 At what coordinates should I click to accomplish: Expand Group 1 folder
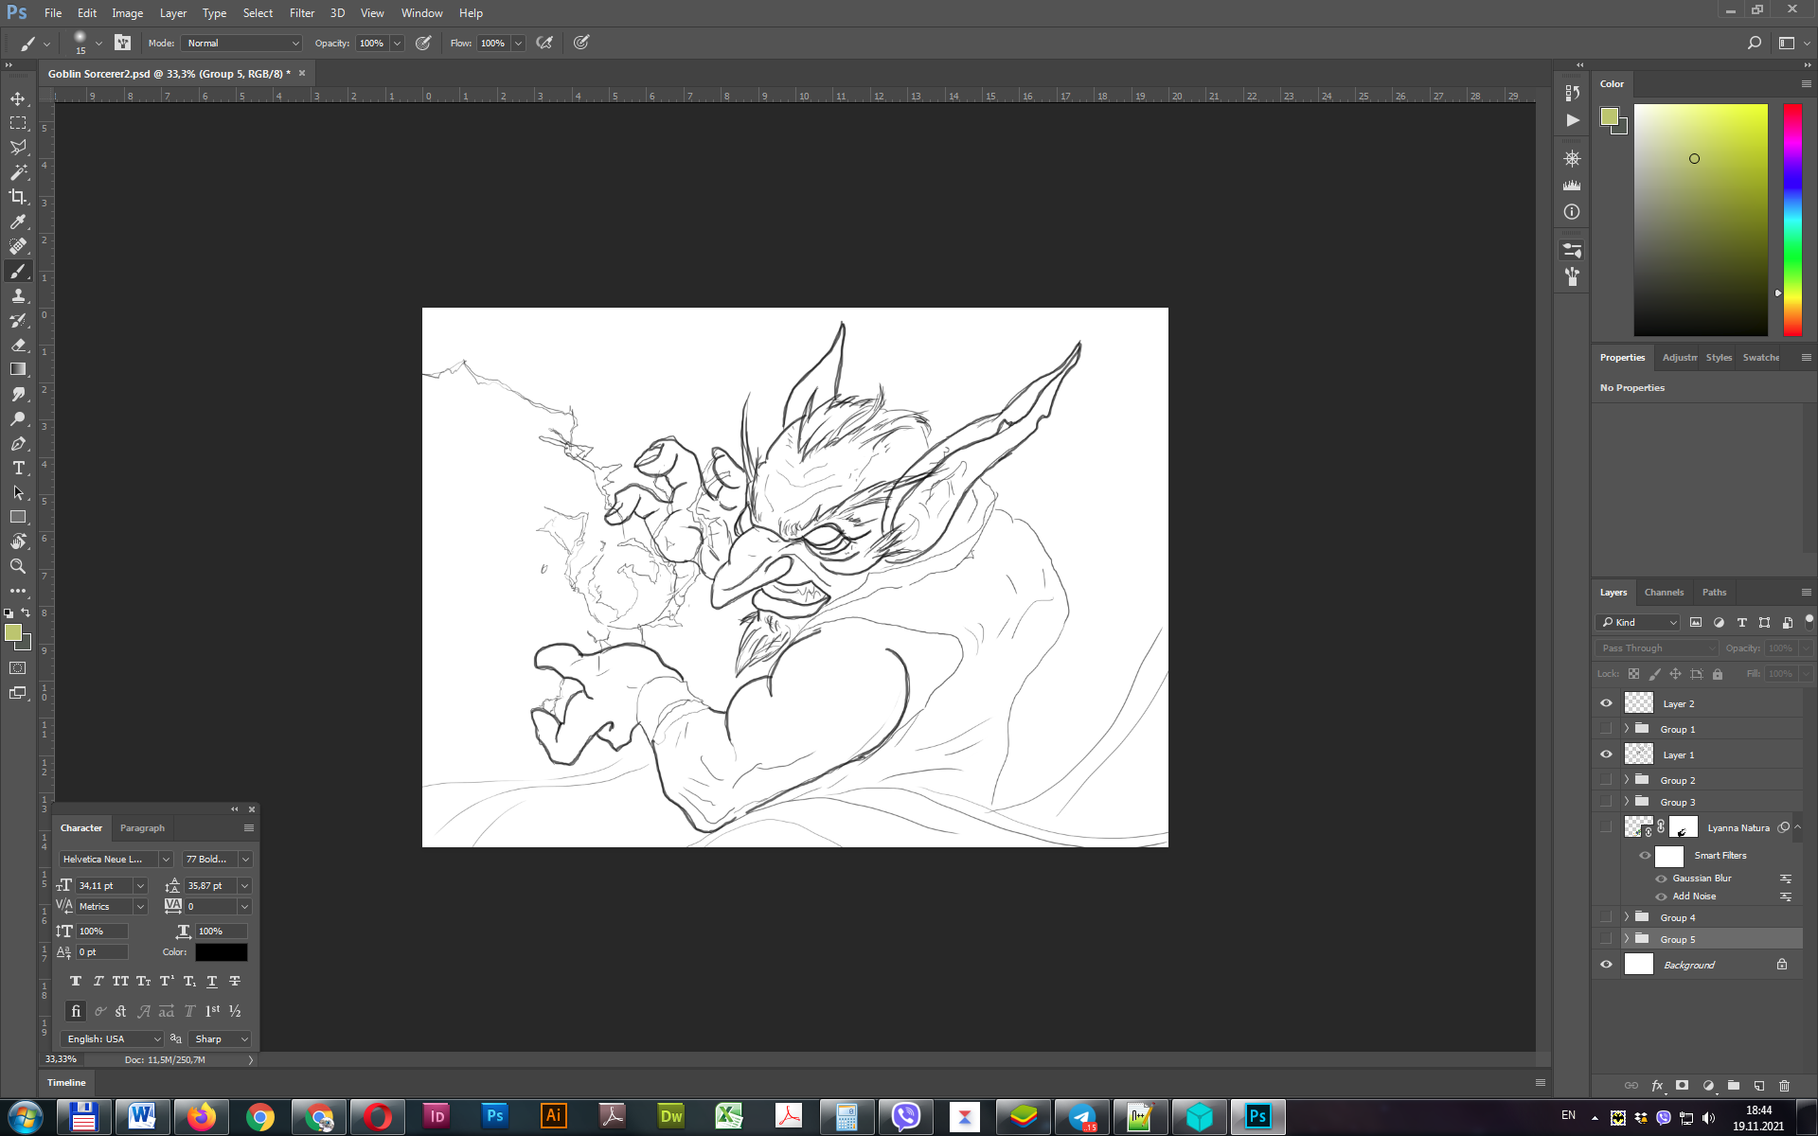pos(1627,729)
